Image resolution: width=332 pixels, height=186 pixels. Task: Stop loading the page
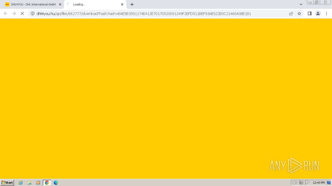click(22, 13)
